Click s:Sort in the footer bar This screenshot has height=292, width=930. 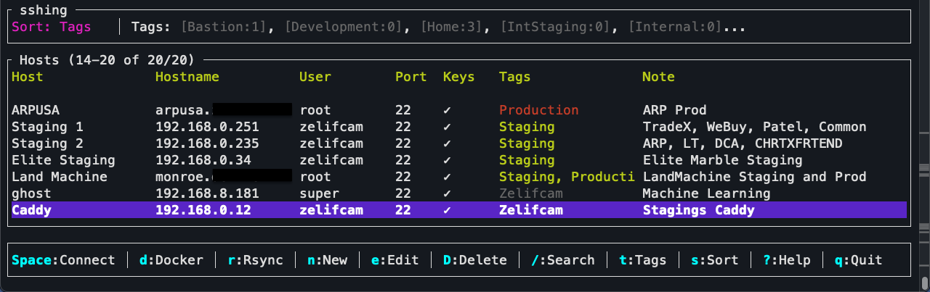(714, 260)
